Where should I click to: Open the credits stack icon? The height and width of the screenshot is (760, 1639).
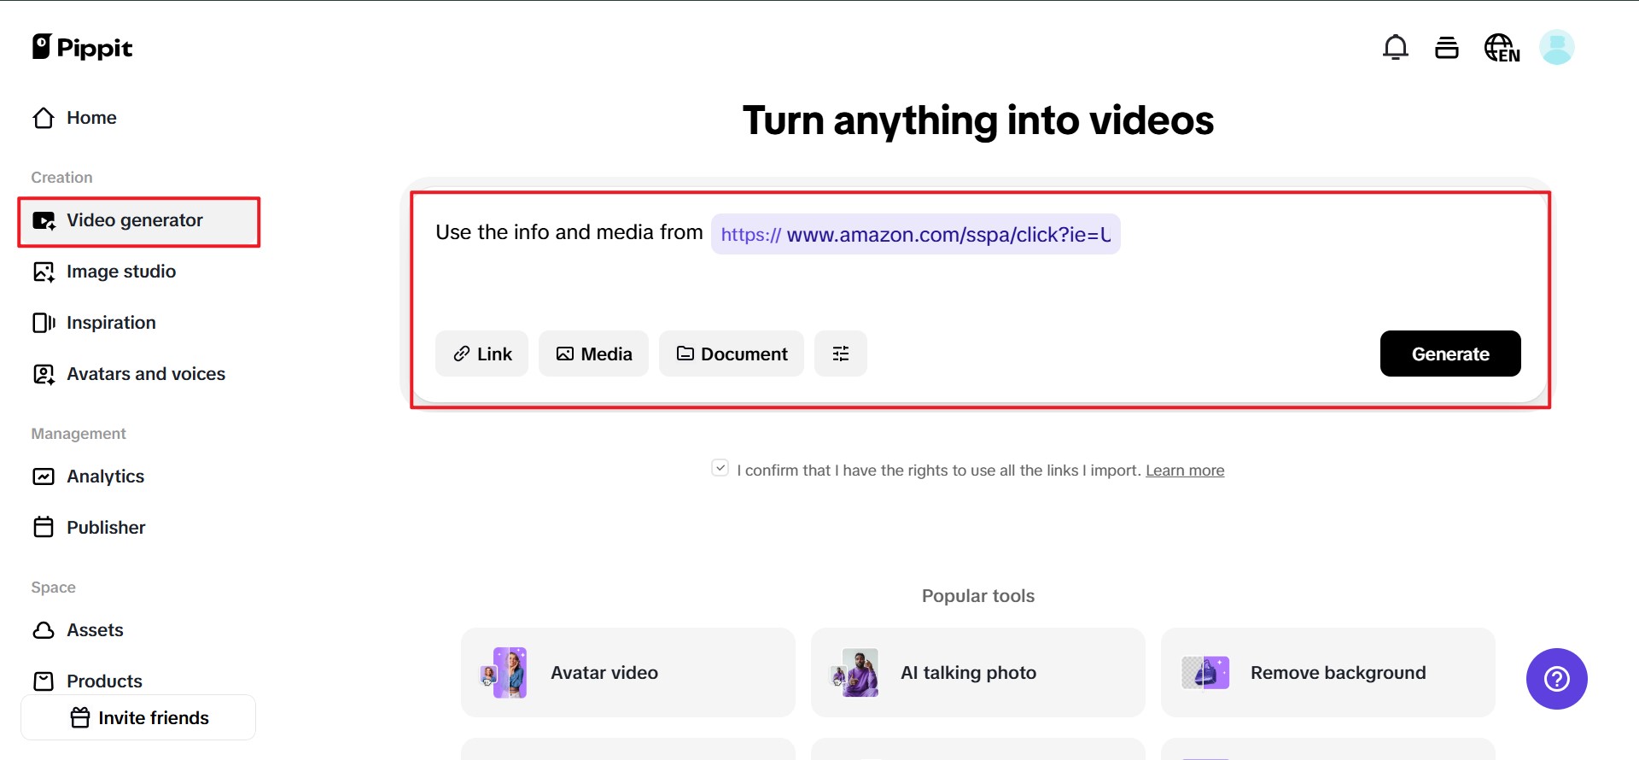click(1446, 48)
